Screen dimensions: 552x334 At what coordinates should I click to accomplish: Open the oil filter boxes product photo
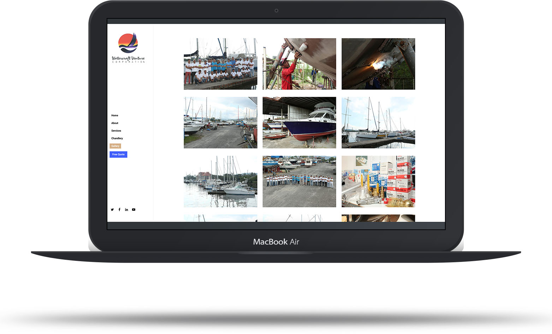tap(378, 181)
